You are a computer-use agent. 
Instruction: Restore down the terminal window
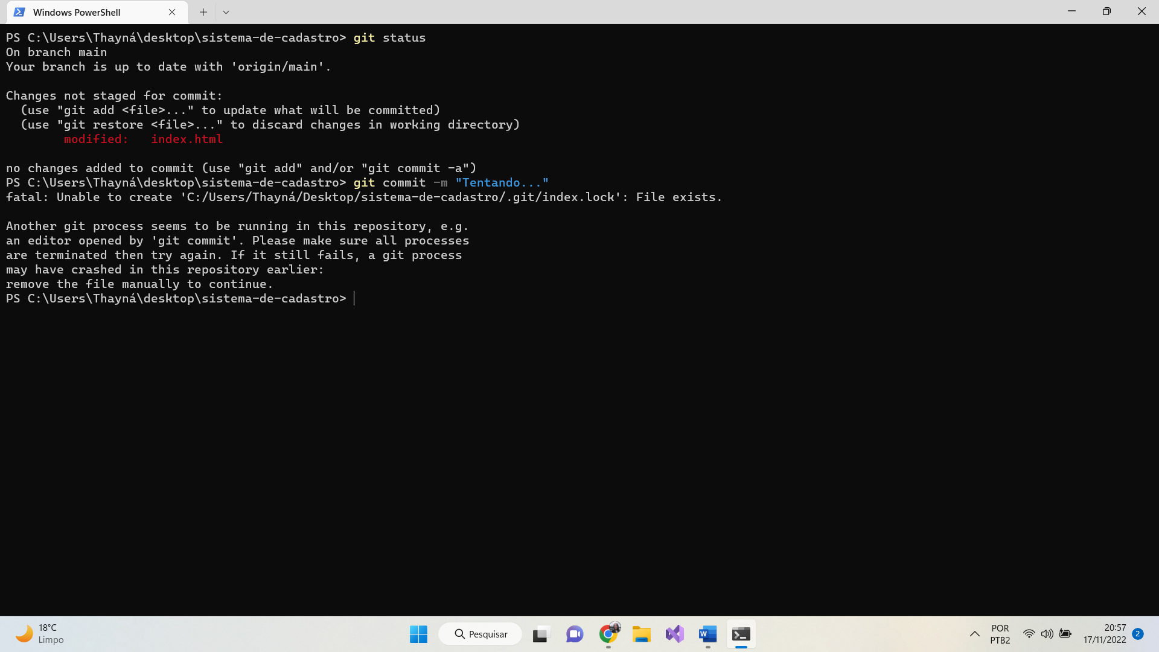point(1106,11)
